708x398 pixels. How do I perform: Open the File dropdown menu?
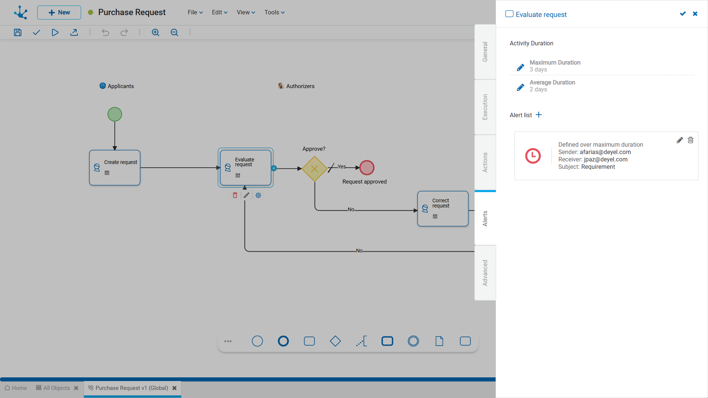[x=195, y=12]
